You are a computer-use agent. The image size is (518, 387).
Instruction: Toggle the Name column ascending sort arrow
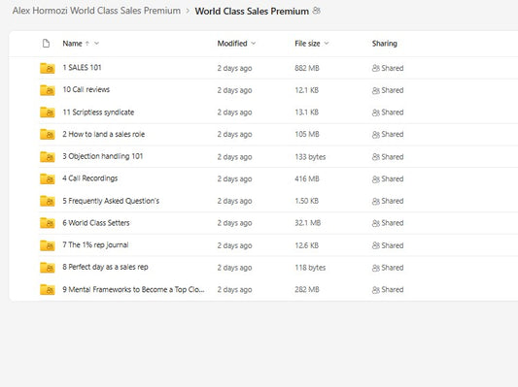(x=87, y=44)
